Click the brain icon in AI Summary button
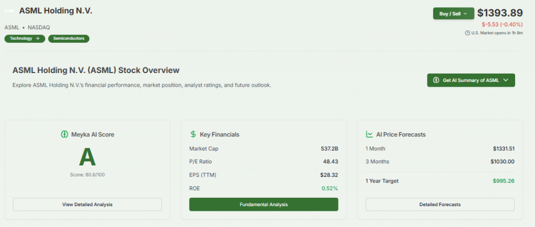Viewport: 535px width, 227px height. (436, 80)
